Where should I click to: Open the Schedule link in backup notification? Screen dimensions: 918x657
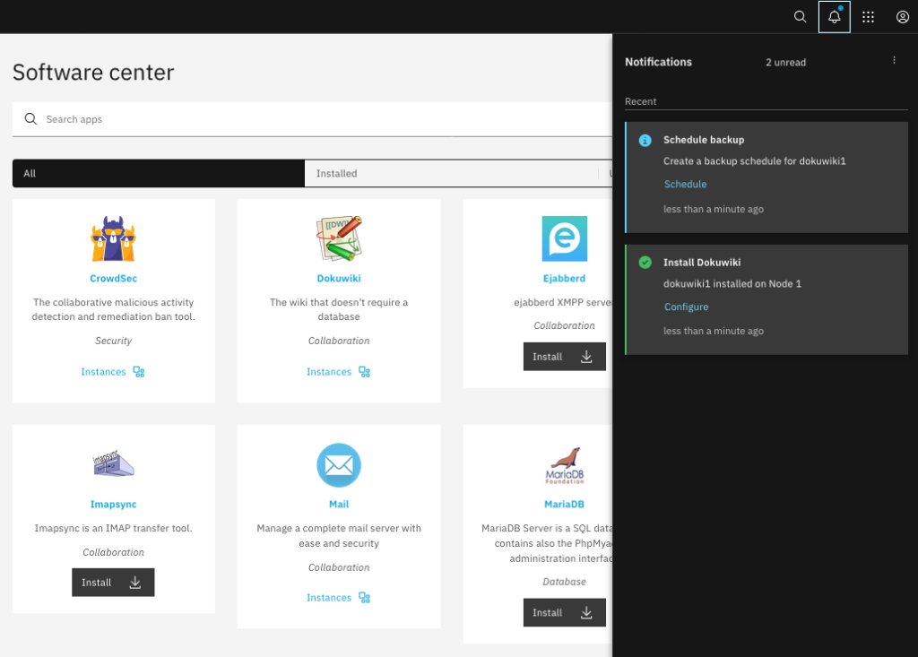pos(685,184)
